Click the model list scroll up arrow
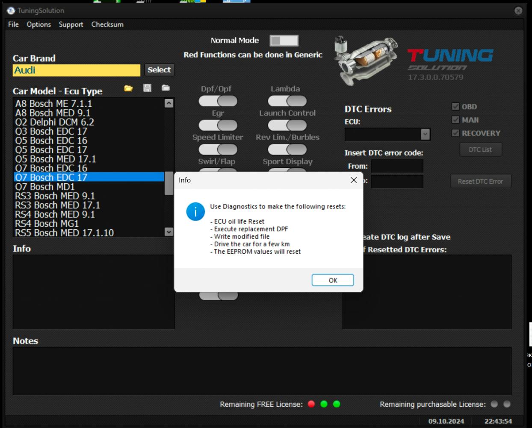 [169, 103]
